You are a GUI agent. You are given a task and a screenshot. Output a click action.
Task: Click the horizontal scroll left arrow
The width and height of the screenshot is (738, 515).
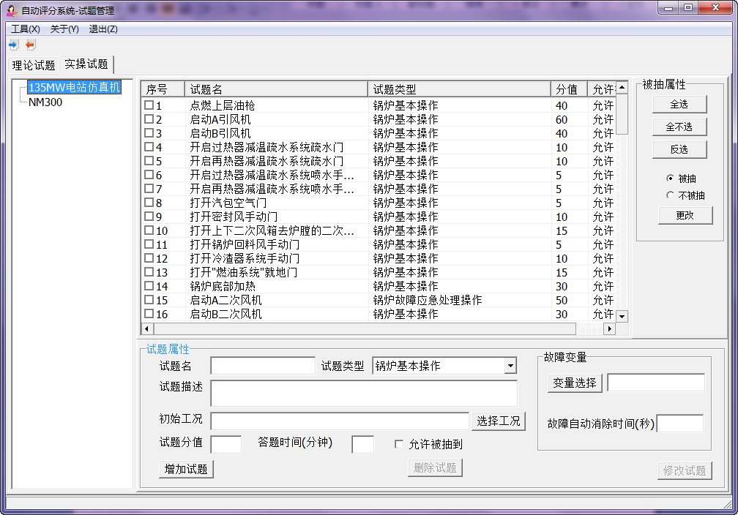(146, 329)
